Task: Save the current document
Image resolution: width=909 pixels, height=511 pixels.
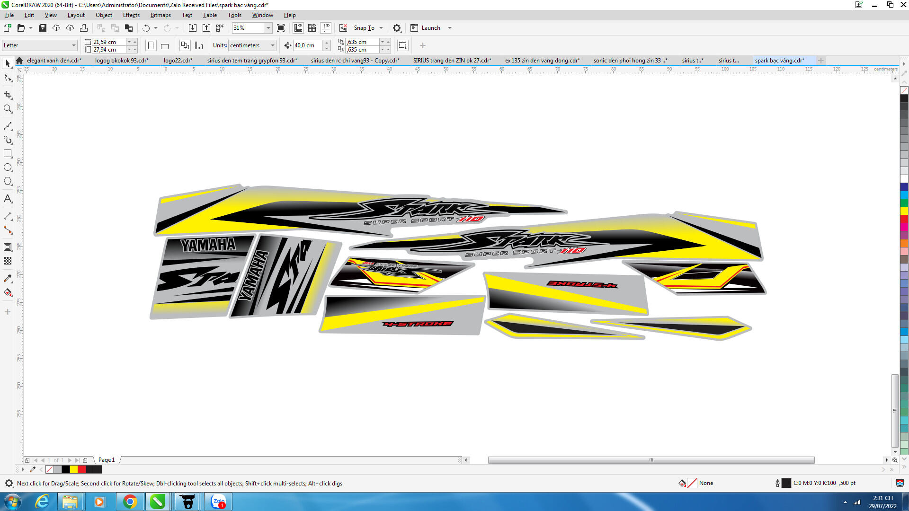Action: pos(43,28)
